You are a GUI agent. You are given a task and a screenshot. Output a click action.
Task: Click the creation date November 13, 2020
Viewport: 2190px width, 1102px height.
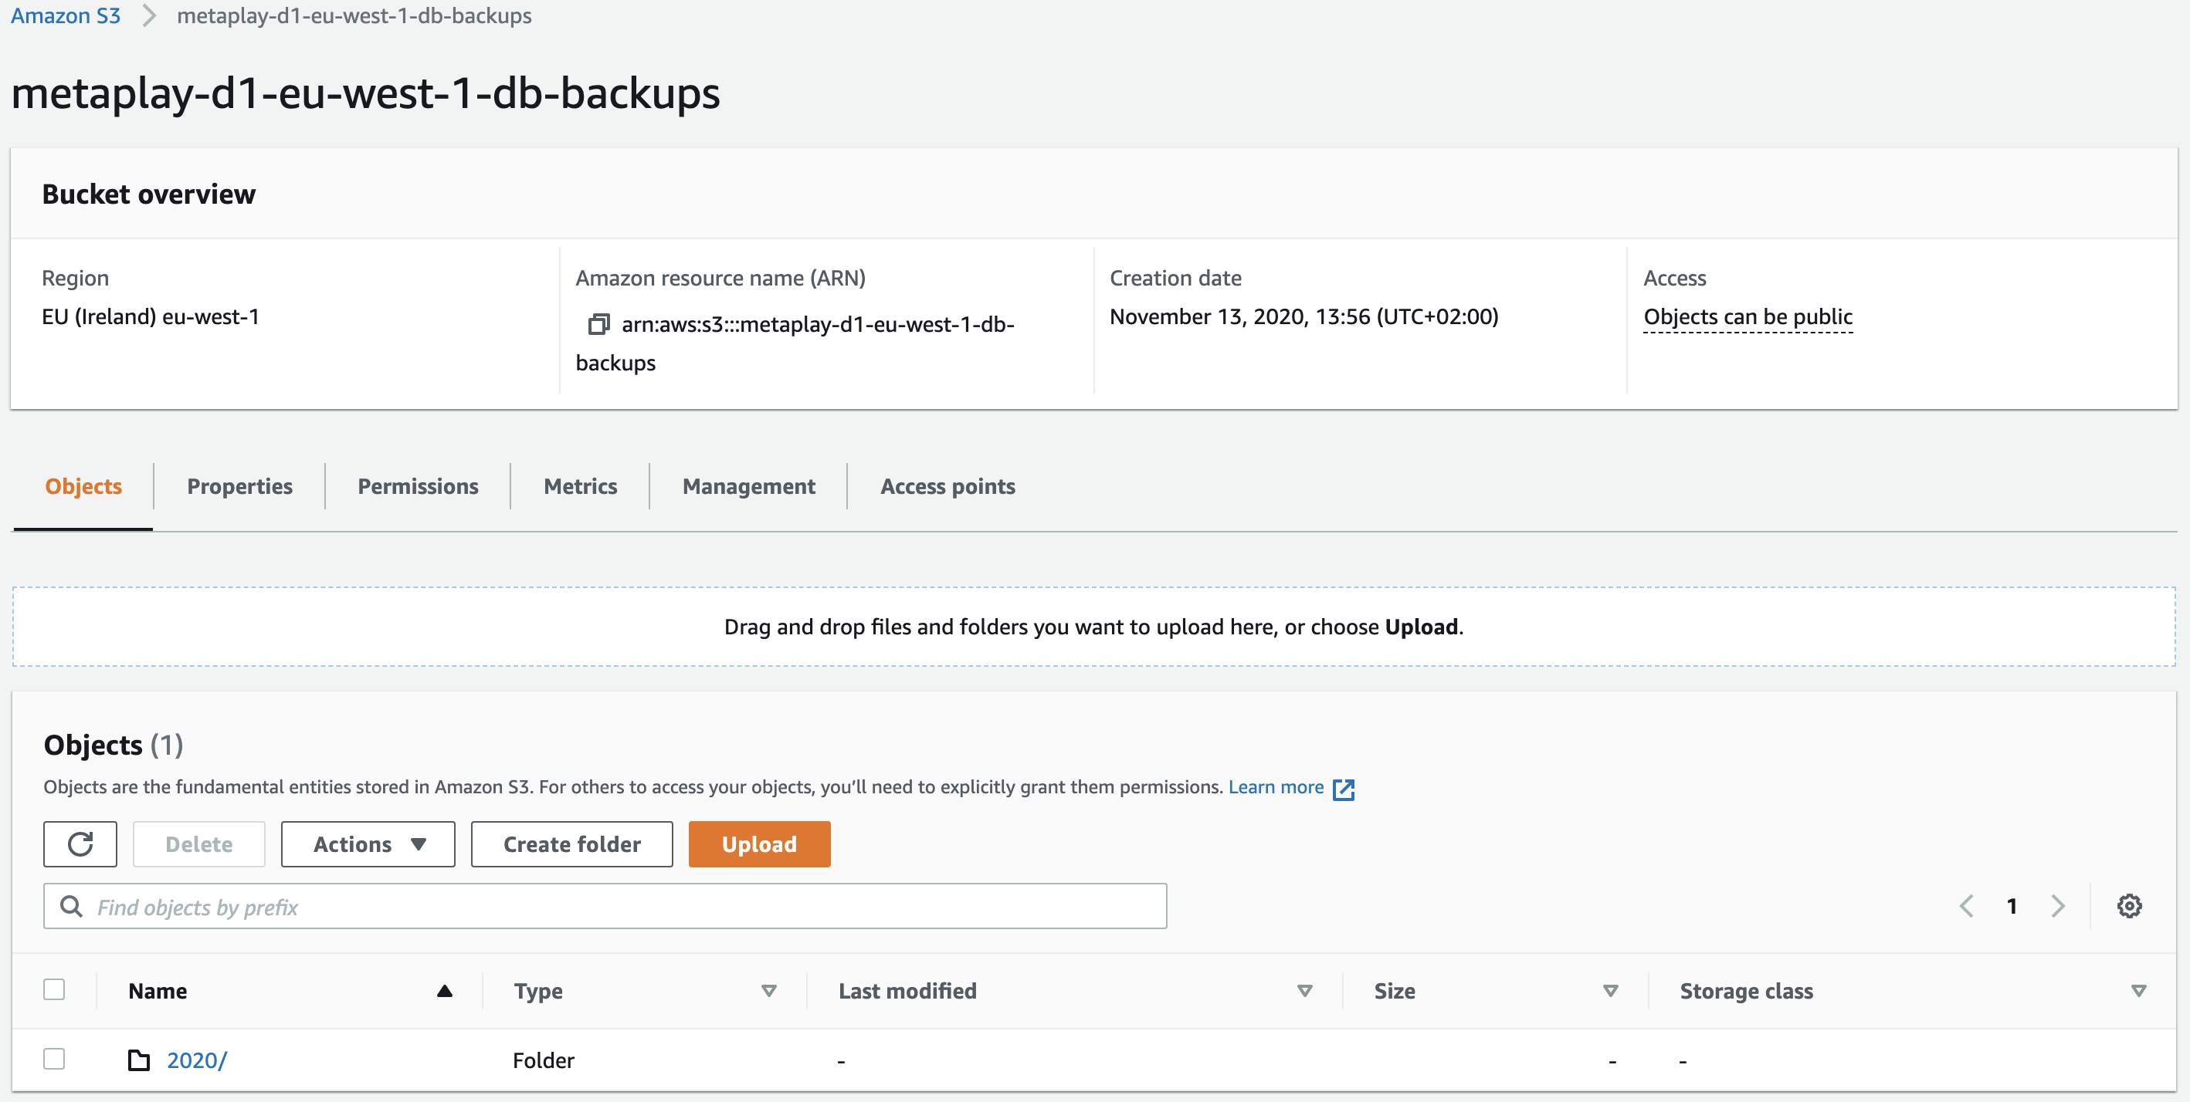[1304, 317]
